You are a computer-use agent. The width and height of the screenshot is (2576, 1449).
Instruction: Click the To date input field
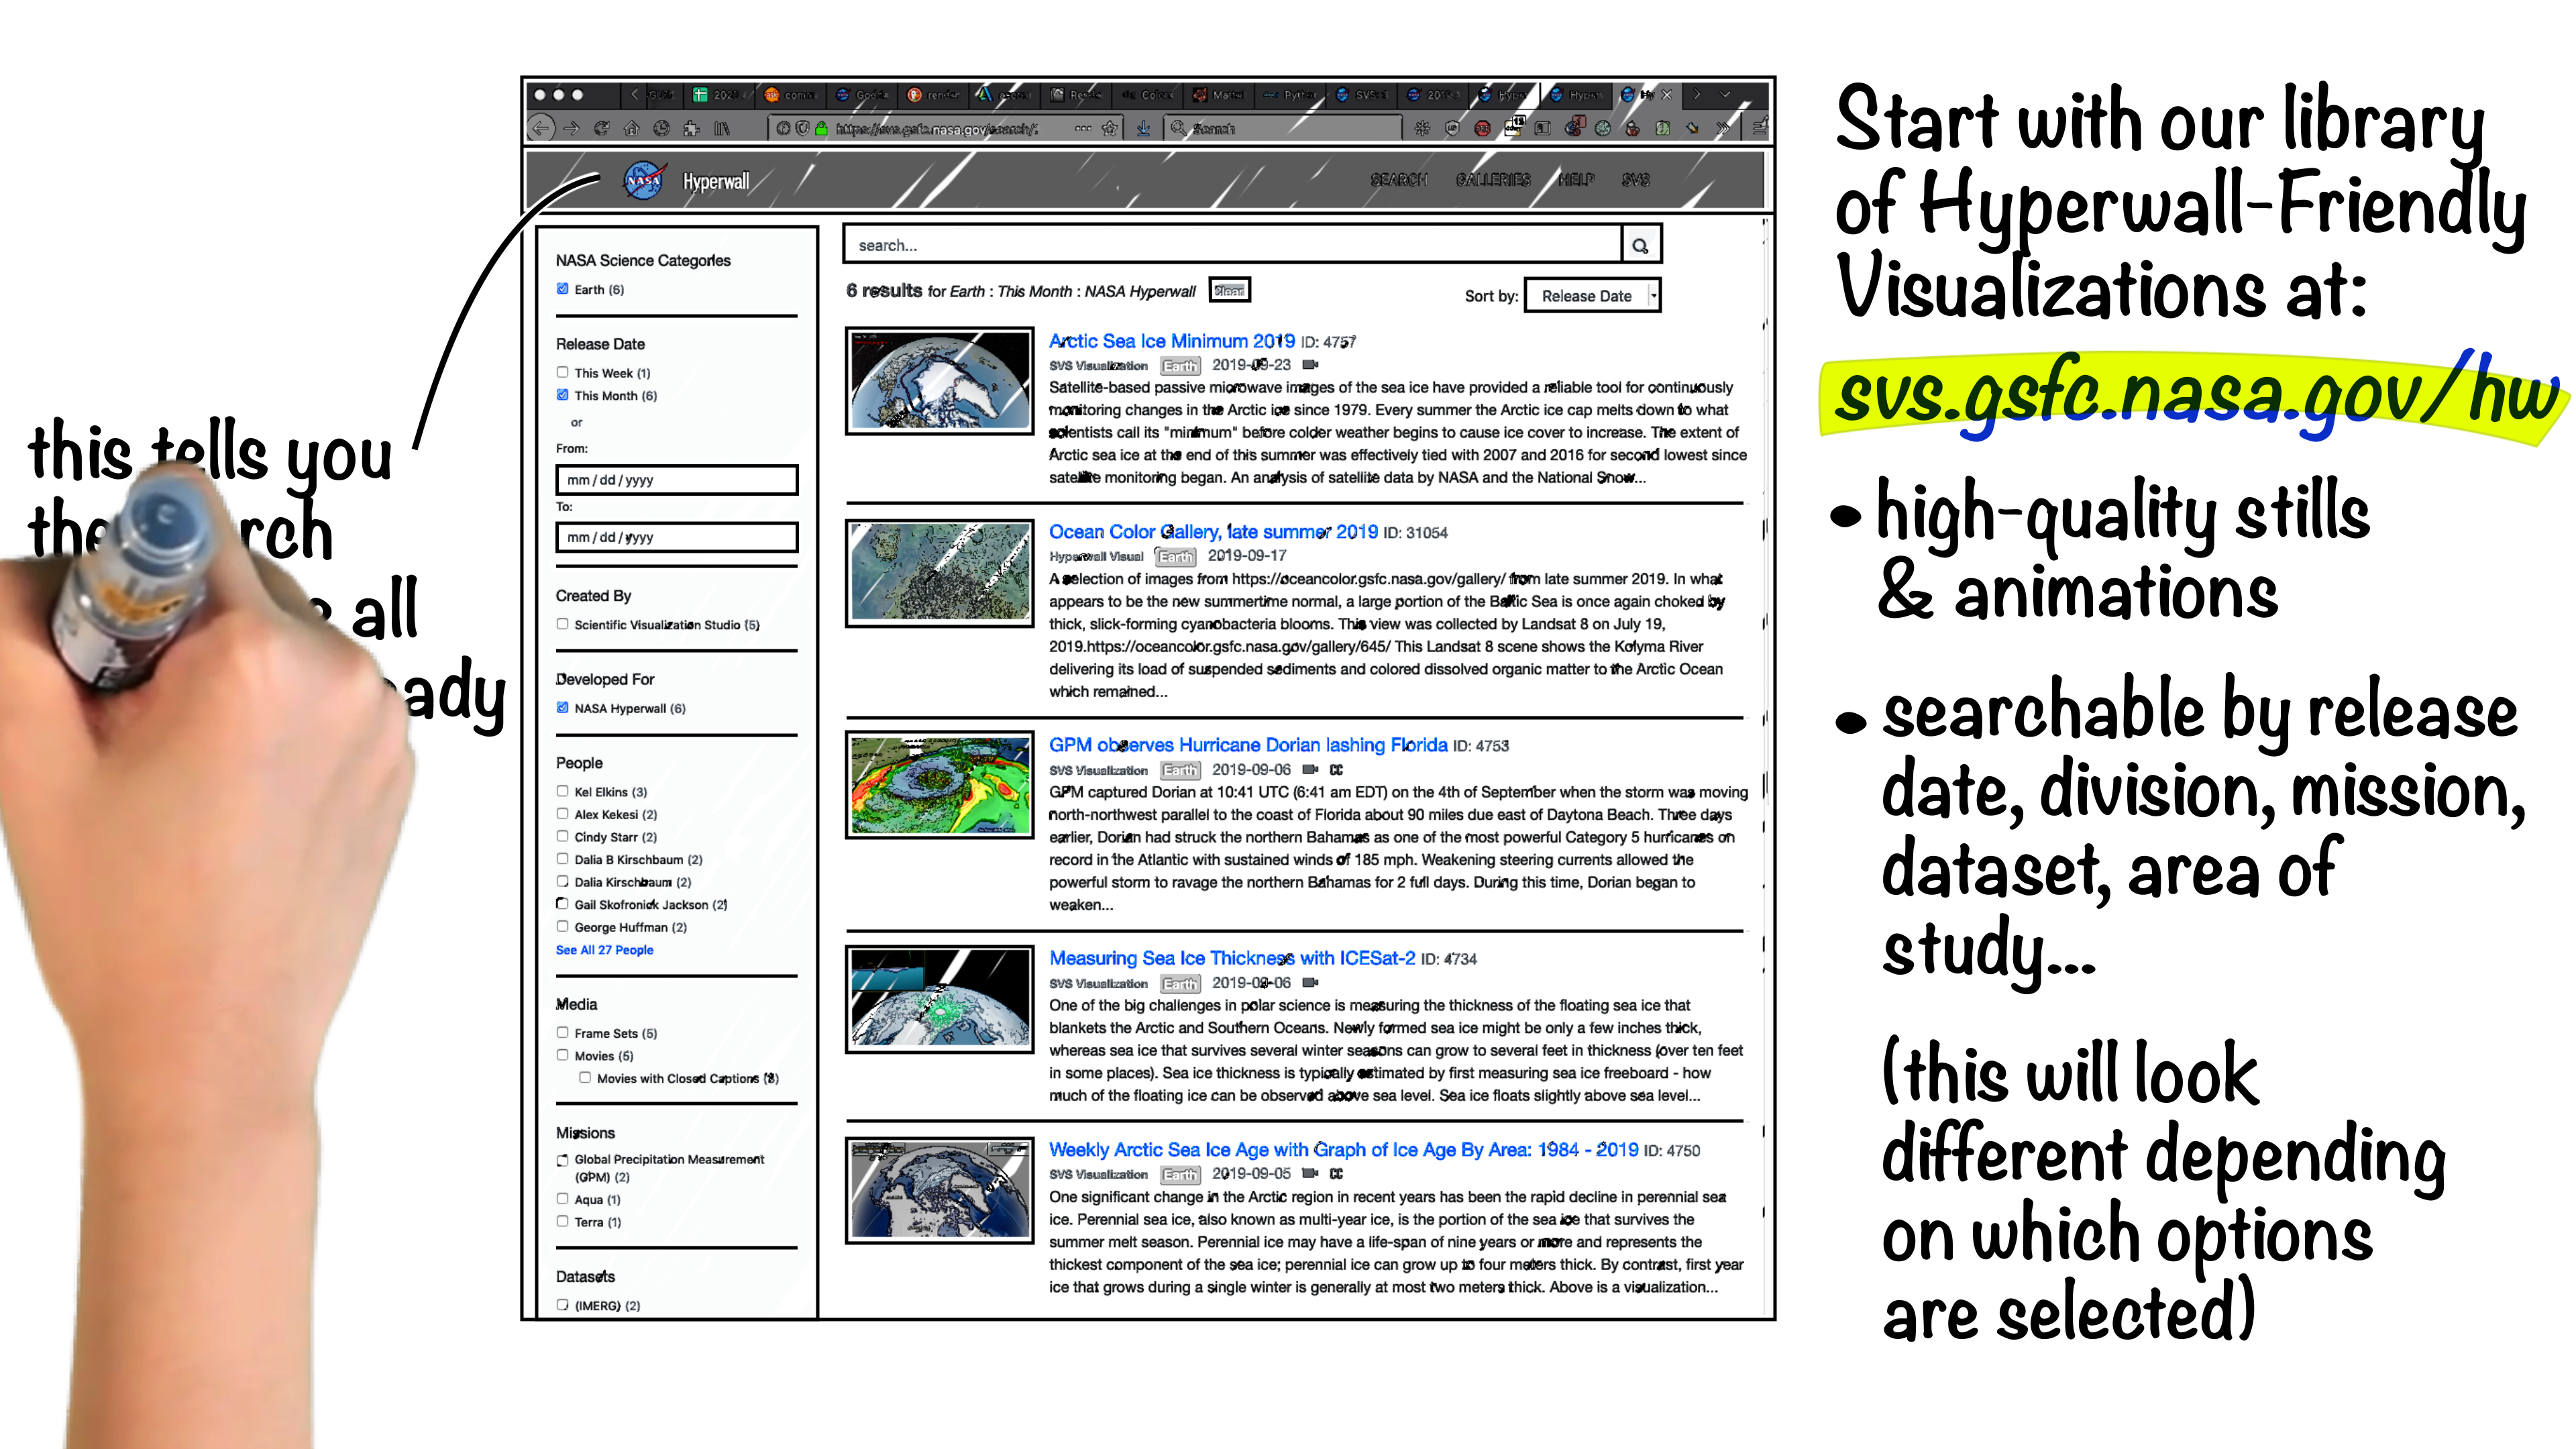click(677, 537)
